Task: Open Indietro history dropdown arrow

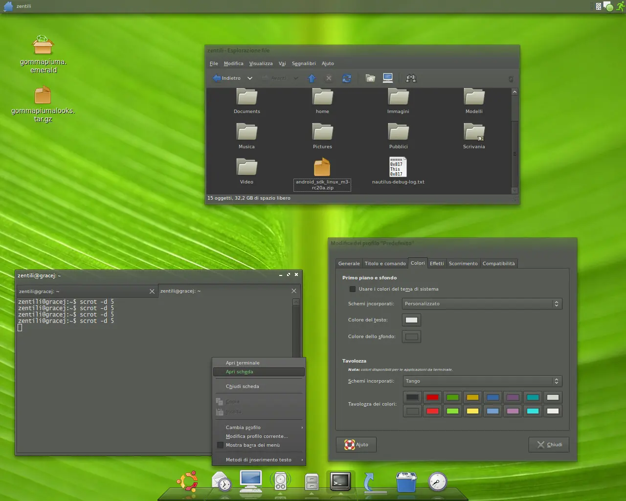Action: (250, 78)
